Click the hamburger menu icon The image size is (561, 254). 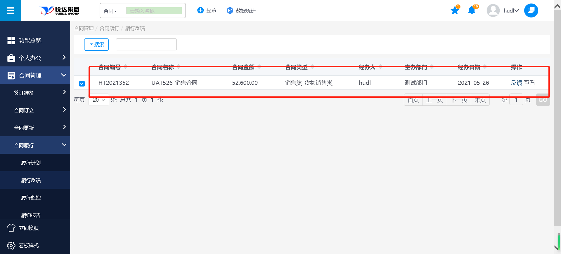pyautogui.click(x=11, y=11)
